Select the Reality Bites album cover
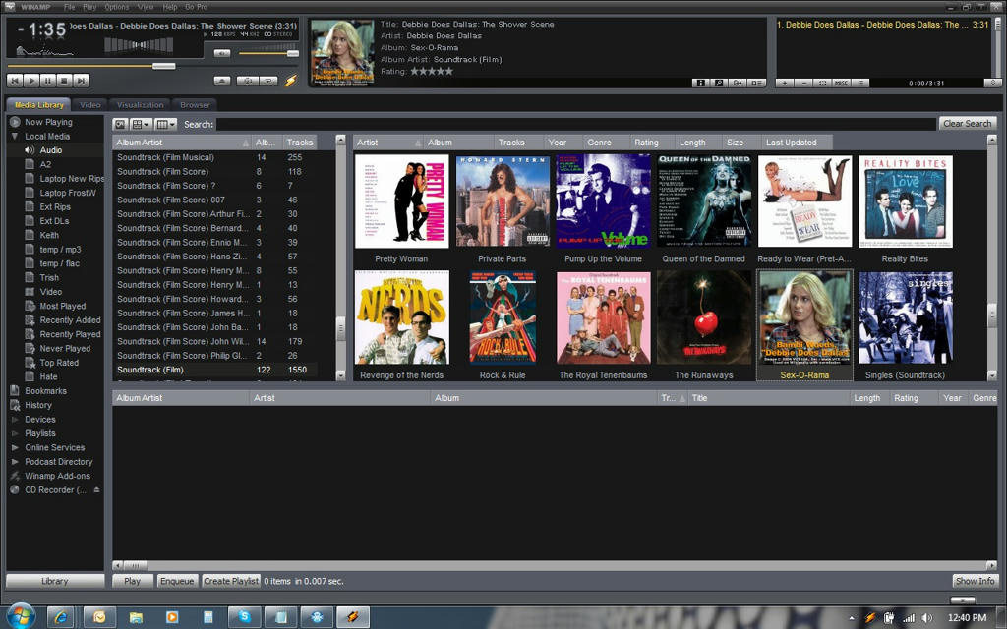The height and width of the screenshot is (629, 1007). pos(906,201)
